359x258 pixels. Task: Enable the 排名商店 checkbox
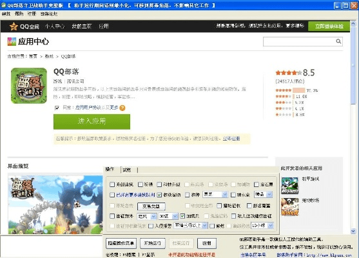(249, 206)
